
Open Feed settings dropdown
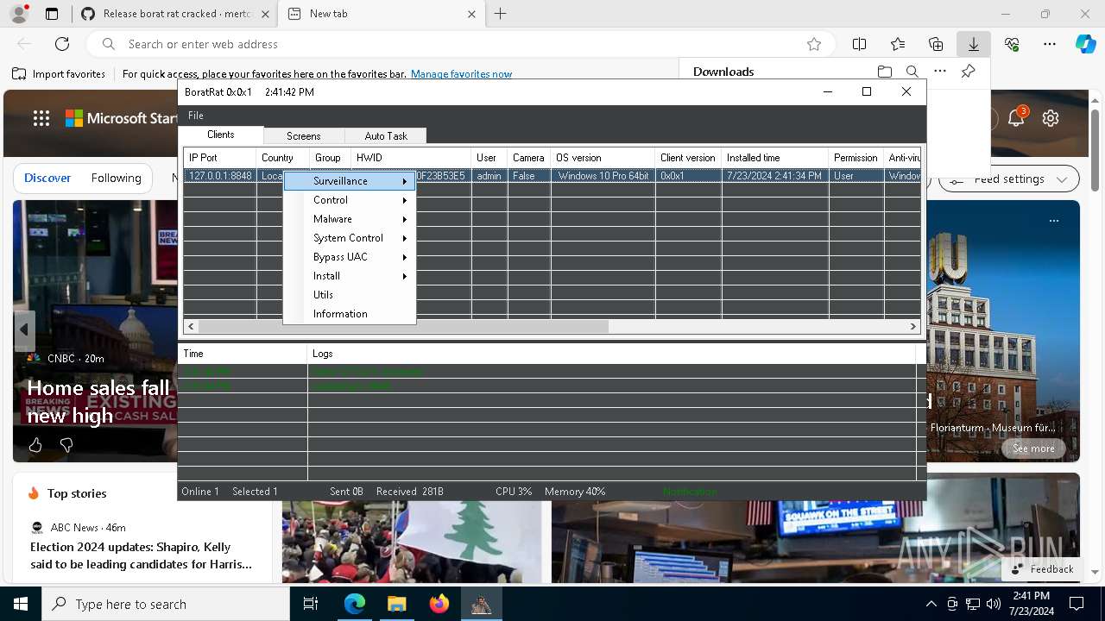(1008, 179)
